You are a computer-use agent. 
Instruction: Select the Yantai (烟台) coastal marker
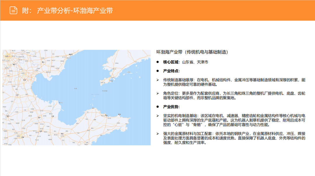[x=107, y=115]
